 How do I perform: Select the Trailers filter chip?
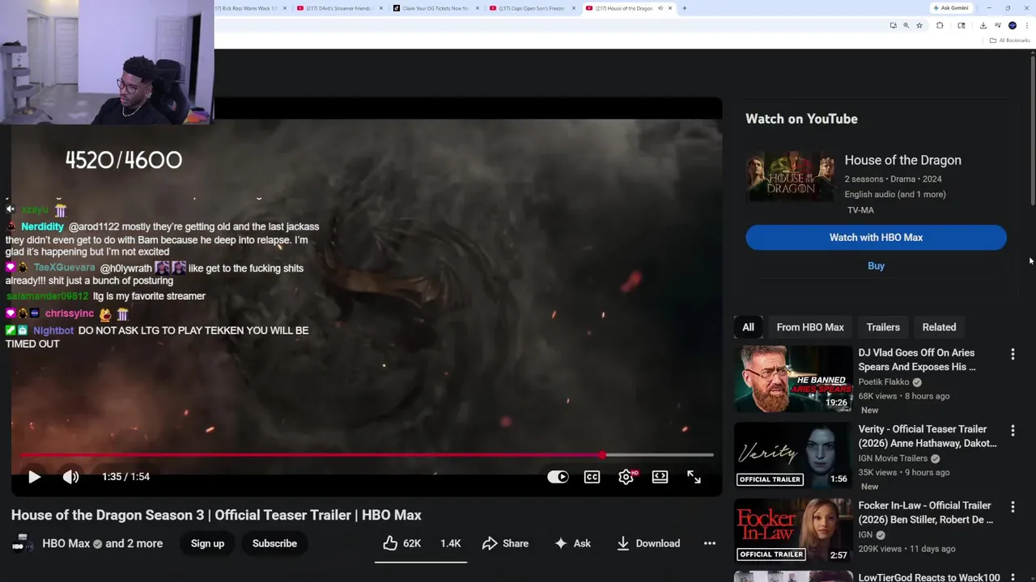pyautogui.click(x=883, y=327)
